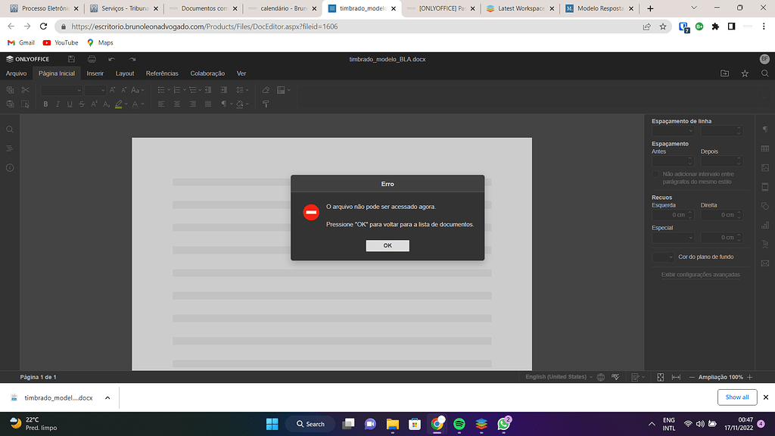Select the font color swatch
The width and height of the screenshot is (775, 436).
[135, 104]
